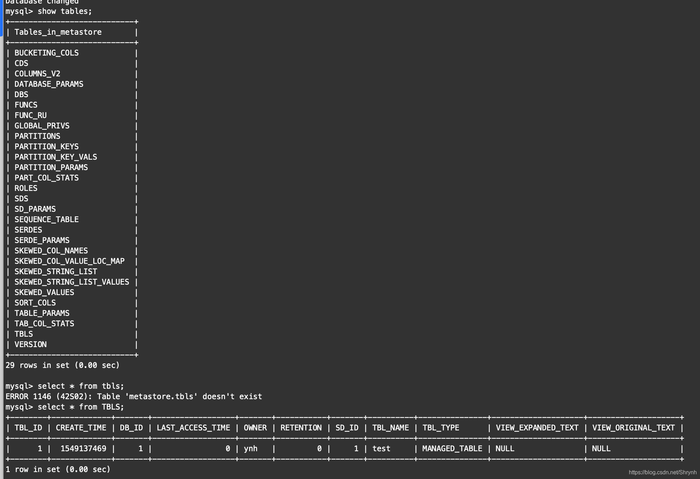Select the PARTITION_KEYS table name
Image resolution: width=700 pixels, height=479 pixels.
pyautogui.click(x=46, y=146)
